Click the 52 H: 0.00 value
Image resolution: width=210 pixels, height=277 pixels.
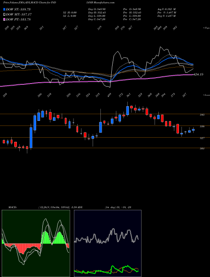pos(70,13)
